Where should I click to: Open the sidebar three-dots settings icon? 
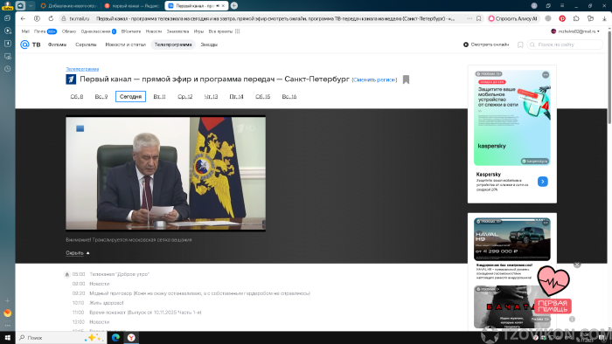(7, 326)
